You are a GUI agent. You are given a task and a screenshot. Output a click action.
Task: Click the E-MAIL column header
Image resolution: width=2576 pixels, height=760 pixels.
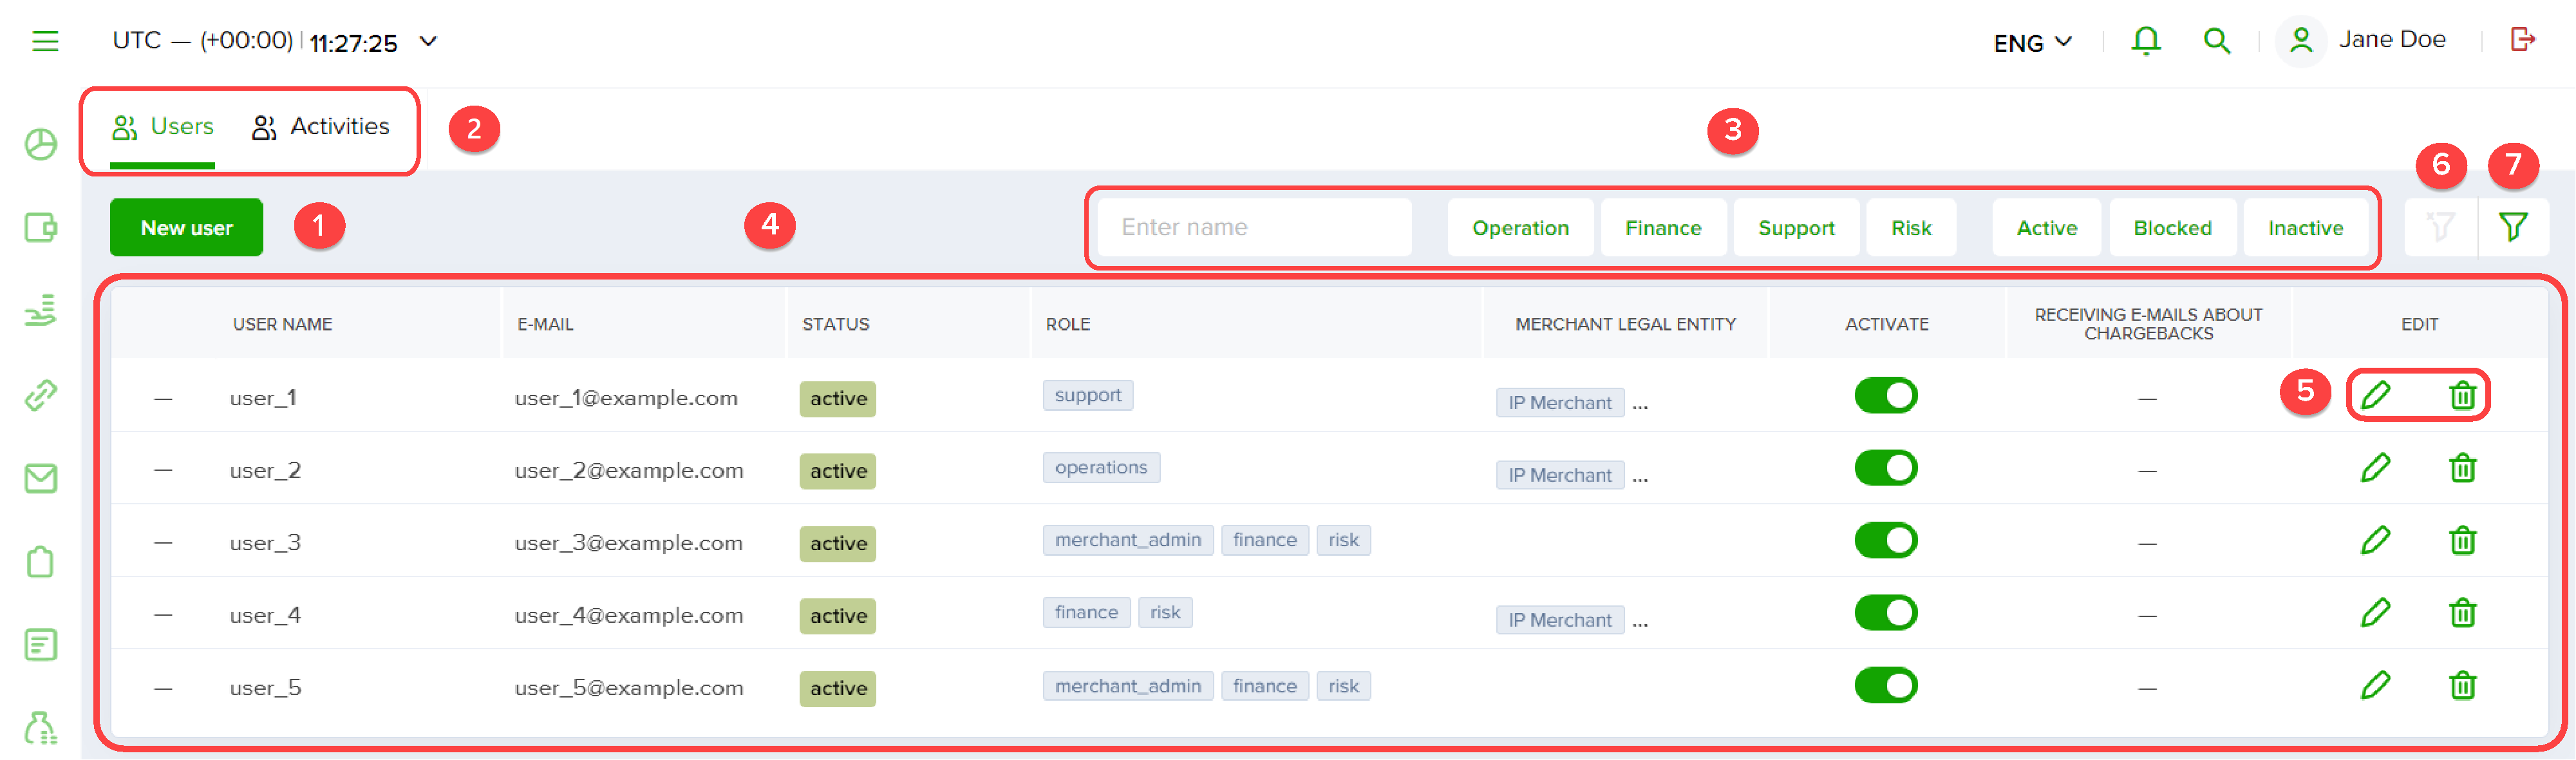[545, 324]
